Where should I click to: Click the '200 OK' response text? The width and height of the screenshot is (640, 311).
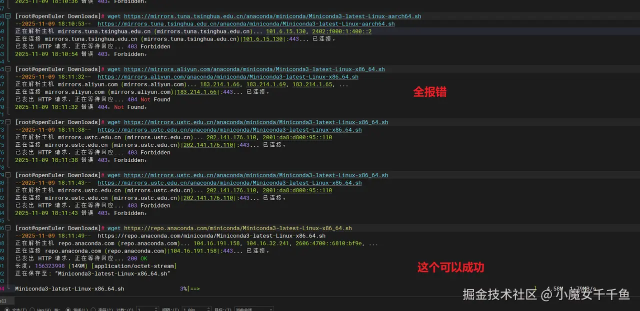click(137, 258)
